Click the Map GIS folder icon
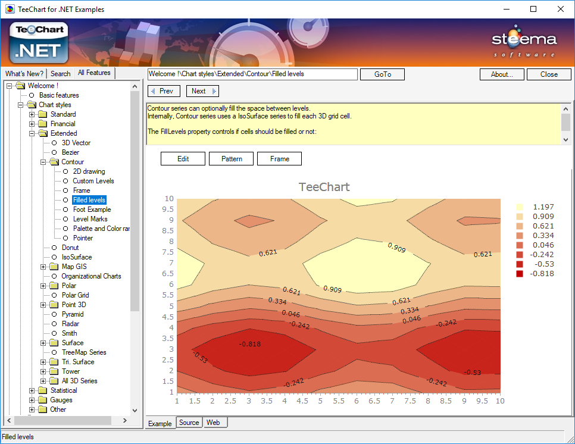The width and height of the screenshot is (575, 444). (54, 267)
